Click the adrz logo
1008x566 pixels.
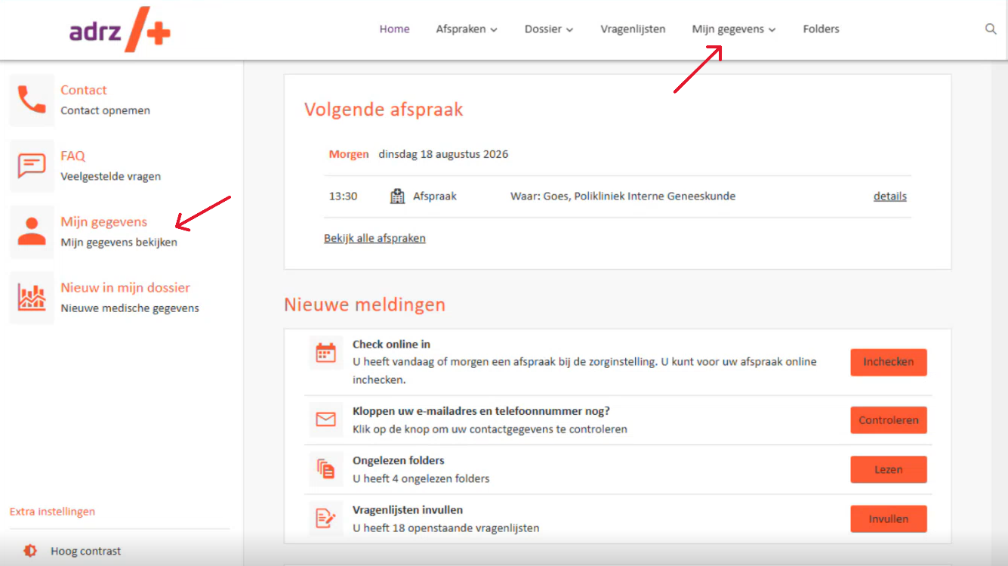(119, 31)
